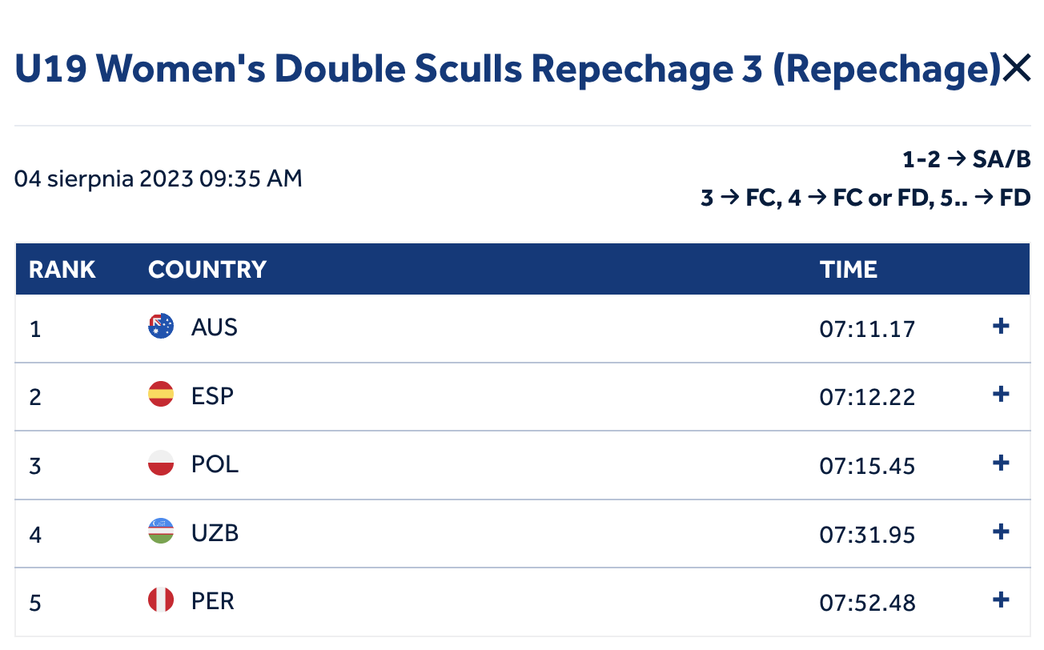Click the Peru flag icon
Screen dimensions: 1044x650
161,600
